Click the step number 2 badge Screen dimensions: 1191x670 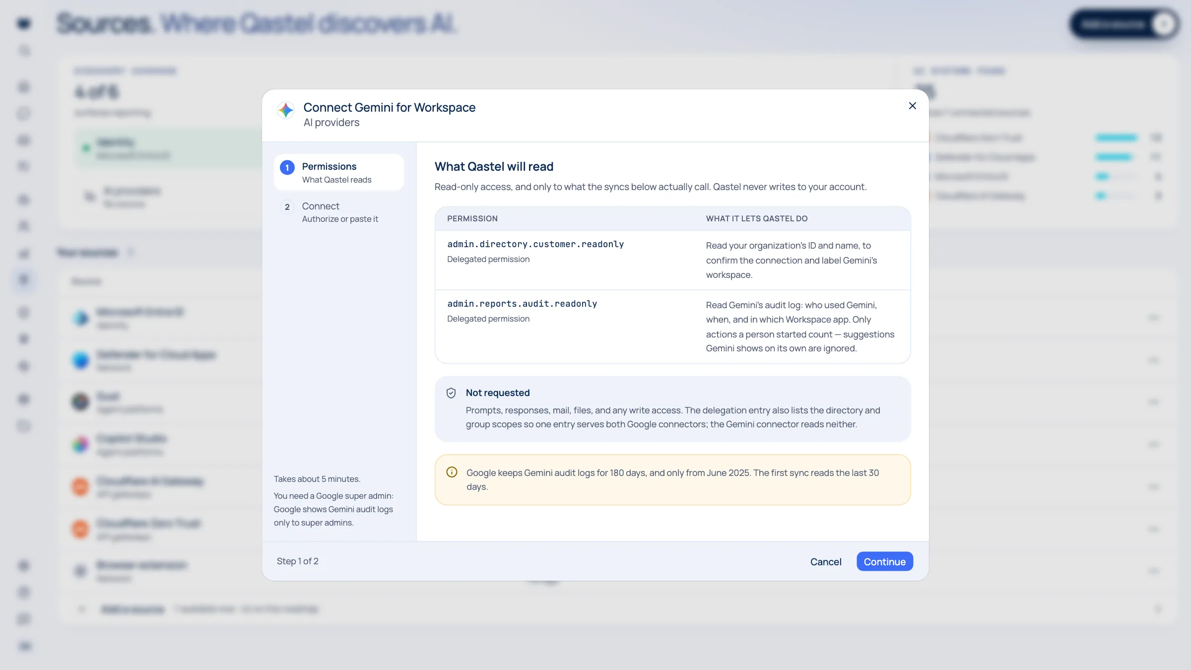coord(287,207)
